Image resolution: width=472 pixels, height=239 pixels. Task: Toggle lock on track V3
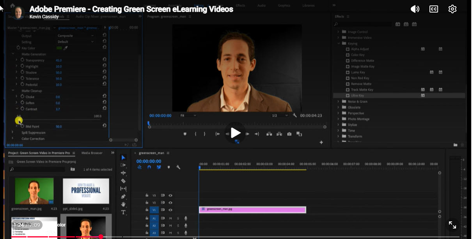click(147, 195)
